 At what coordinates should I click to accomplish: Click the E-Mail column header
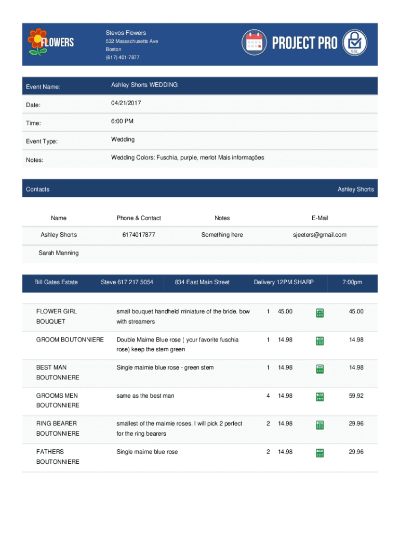(320, 218)
